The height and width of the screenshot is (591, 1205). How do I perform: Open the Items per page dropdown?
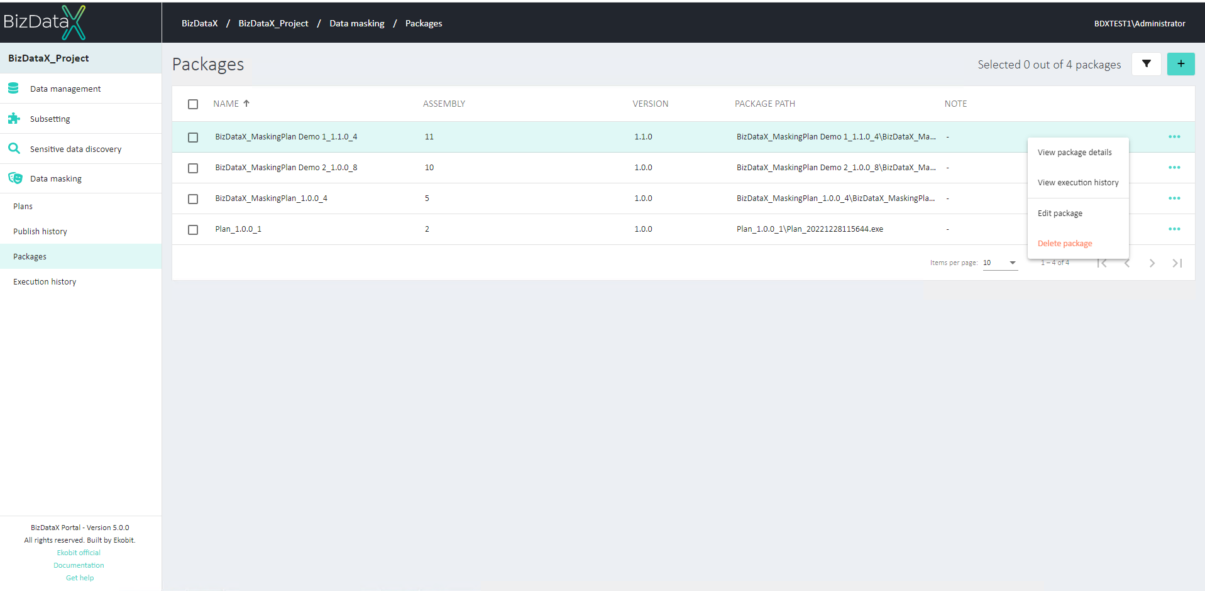click(x=1000, y=263)
